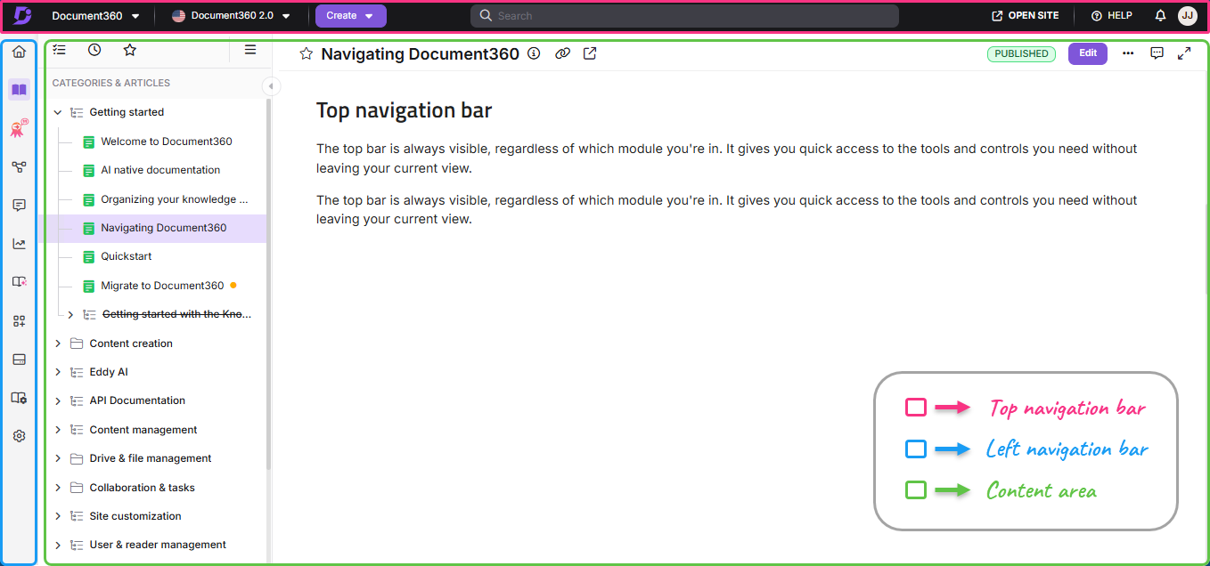Collapse the Getting started category

pyautogui.click(x=58, y=112)
